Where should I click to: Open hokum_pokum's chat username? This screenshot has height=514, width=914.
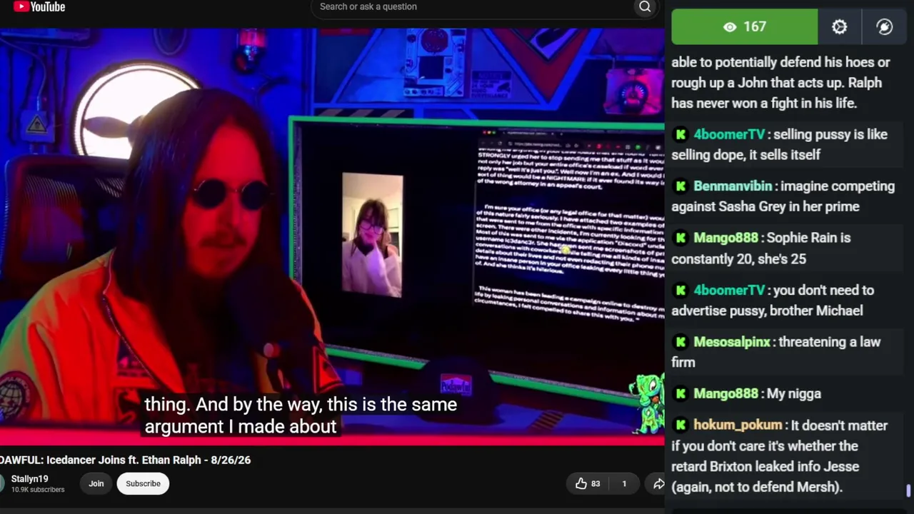coord(738,425)
